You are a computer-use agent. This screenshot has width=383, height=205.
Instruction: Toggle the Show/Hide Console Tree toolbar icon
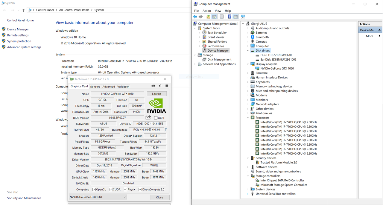coord(215,17)
